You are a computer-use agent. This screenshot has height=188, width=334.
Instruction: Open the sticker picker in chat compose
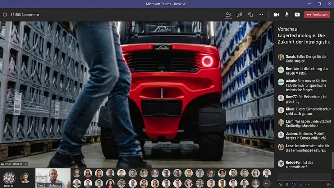[300, 185]
